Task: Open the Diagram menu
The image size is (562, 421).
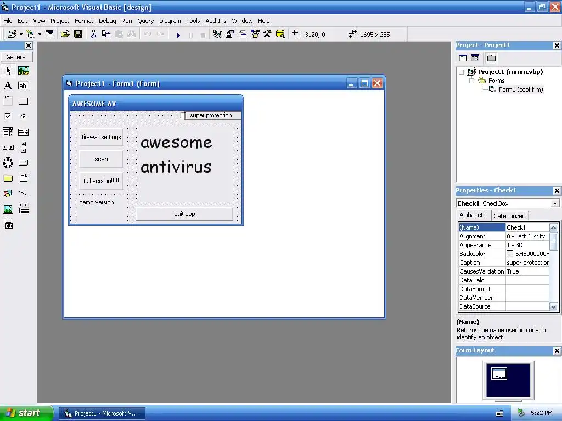Action: [170, 21]
